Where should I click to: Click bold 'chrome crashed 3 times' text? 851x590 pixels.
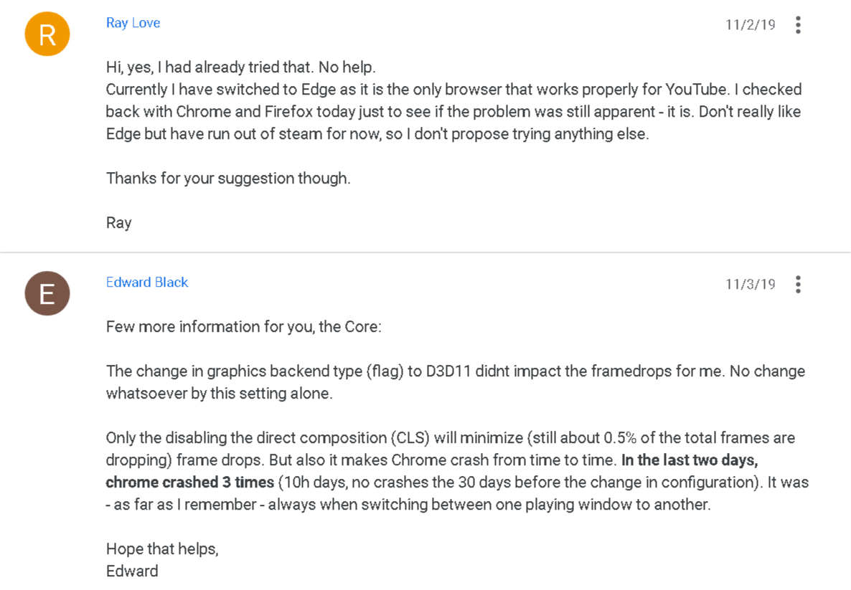click(x=189, y=482)
